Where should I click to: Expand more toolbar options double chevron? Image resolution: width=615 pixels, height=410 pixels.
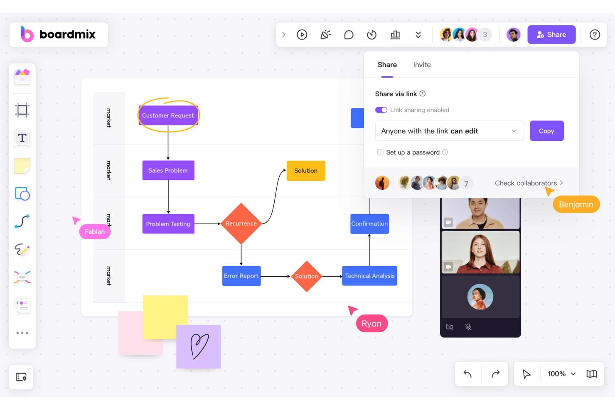coord(418,34)
